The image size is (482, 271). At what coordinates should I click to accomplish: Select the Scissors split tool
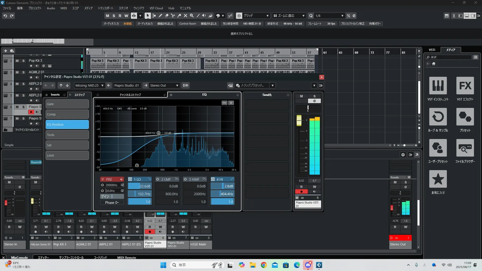click(173, 16)
